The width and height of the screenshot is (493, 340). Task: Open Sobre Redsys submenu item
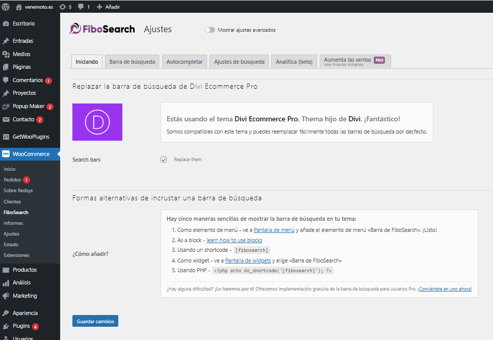[18, 191]
